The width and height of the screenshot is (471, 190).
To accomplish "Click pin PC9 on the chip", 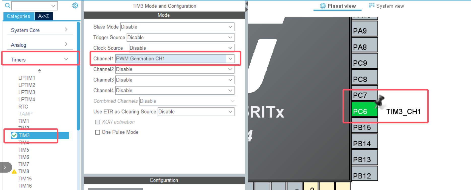I will (x=364, y=61).
